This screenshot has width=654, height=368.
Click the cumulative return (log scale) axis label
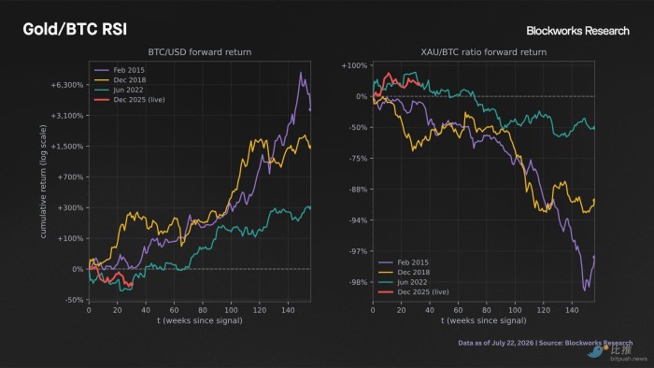pos(43,182)
